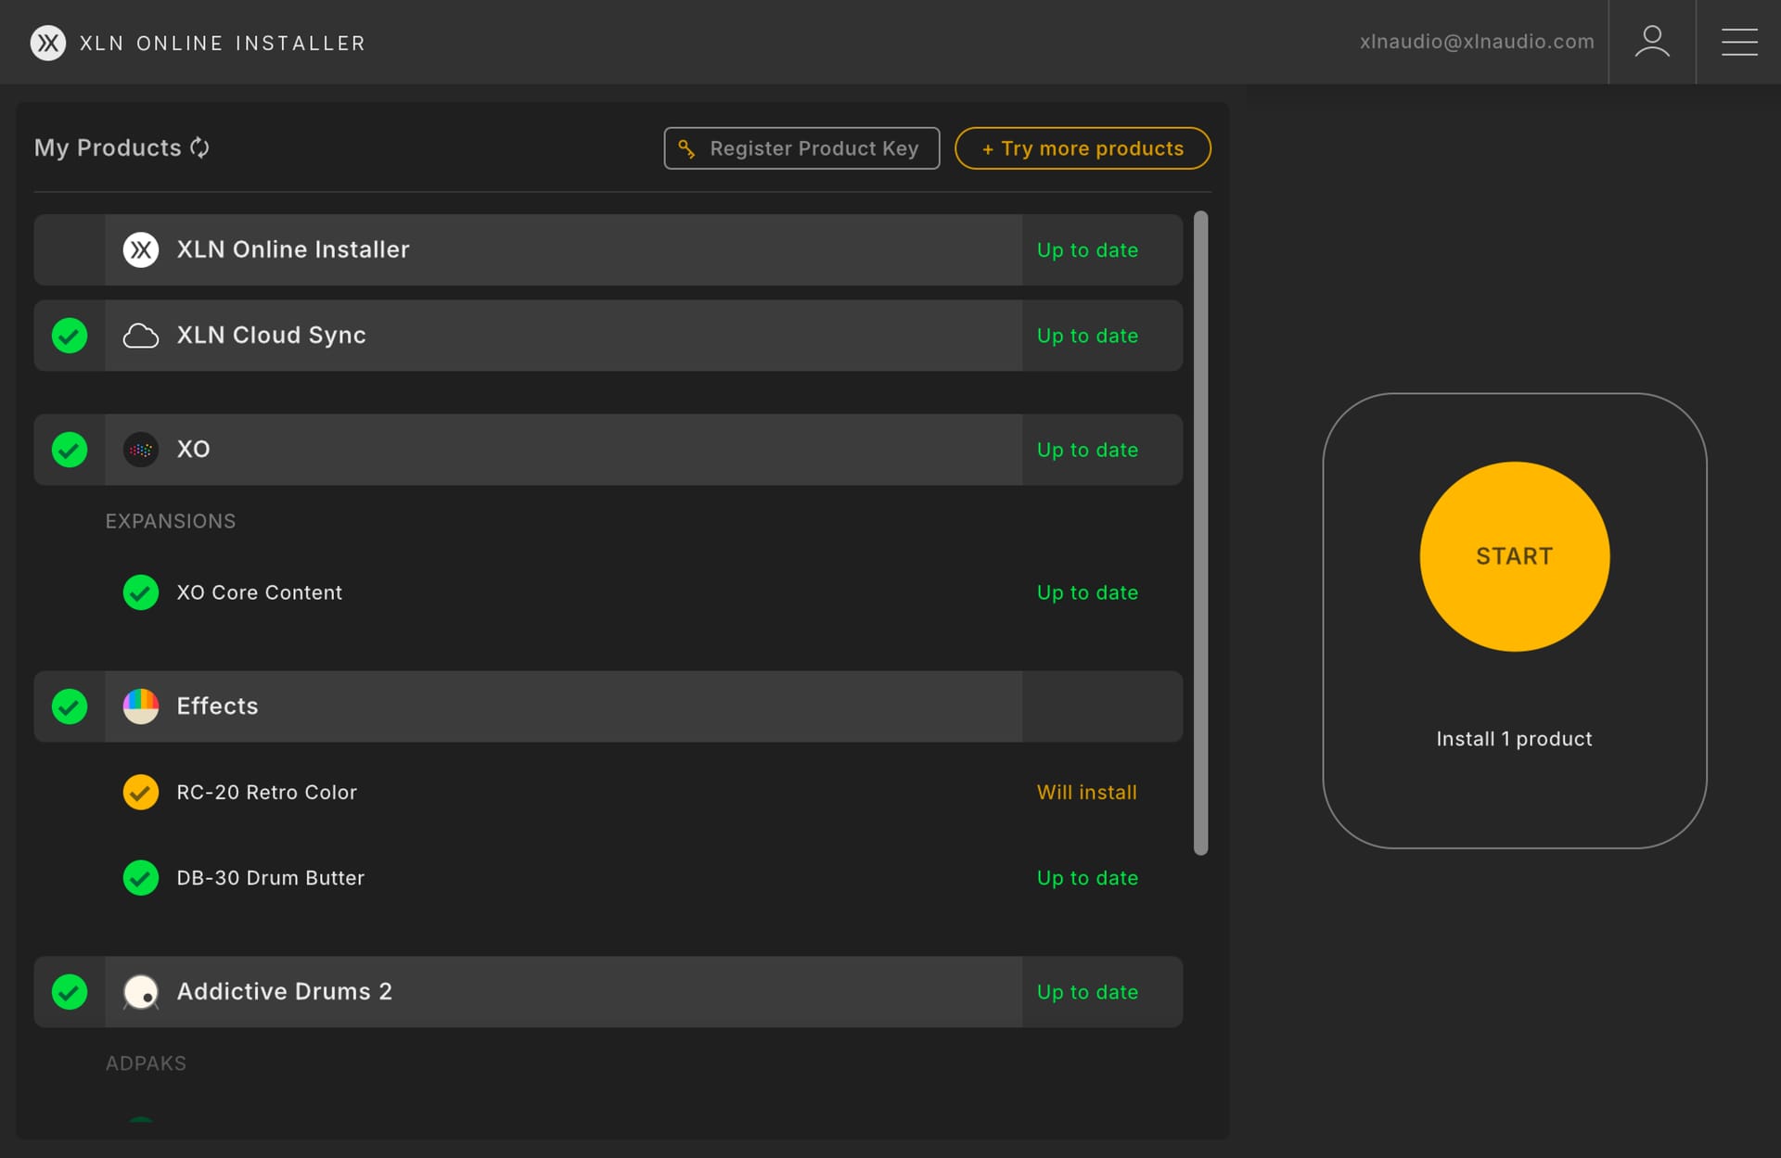Toggle XO Core Content checkmark
Screen dimensions: 1781x1158
pyautogui.click(x=141, y=592)
